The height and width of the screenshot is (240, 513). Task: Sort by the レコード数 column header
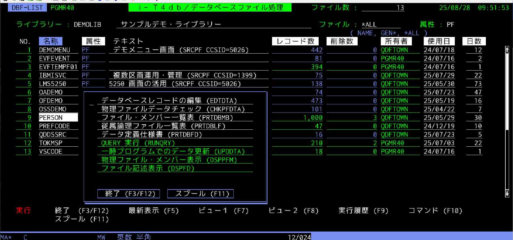point(295,41)
